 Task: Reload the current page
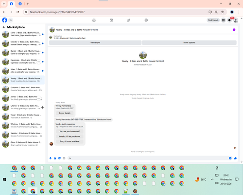[x=18, y=12]
